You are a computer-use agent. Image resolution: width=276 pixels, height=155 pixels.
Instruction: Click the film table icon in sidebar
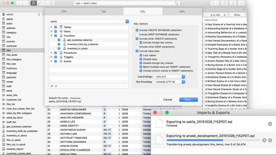pyautogui.click(x=4, y=50)
